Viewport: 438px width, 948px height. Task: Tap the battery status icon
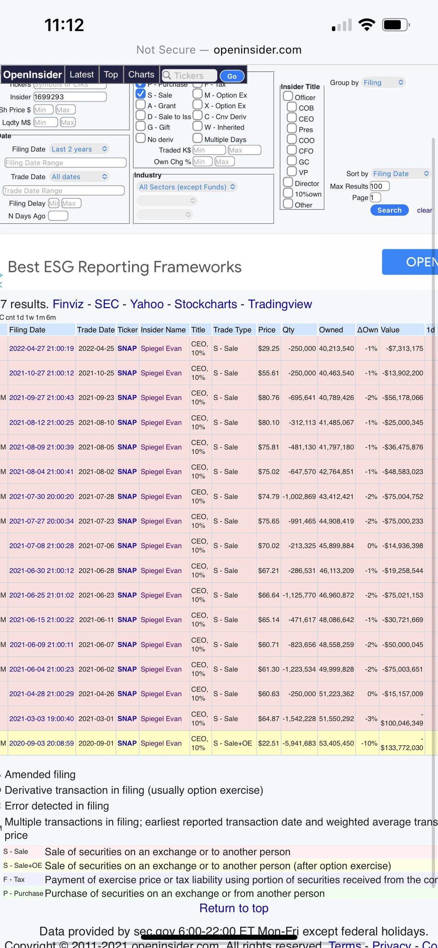coord(396,25)
